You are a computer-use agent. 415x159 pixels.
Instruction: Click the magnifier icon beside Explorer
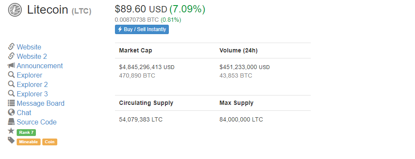[x=11, y=75]
